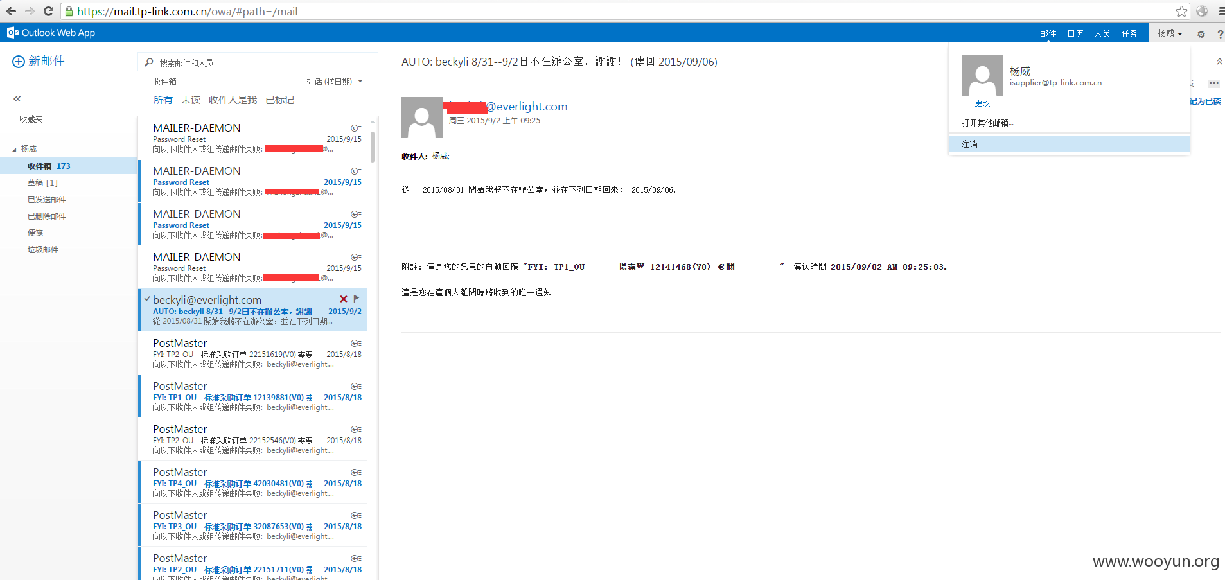Click the message list scrollbar
The width and height of the screenshot is (1225, 580).
pos(373,146)
